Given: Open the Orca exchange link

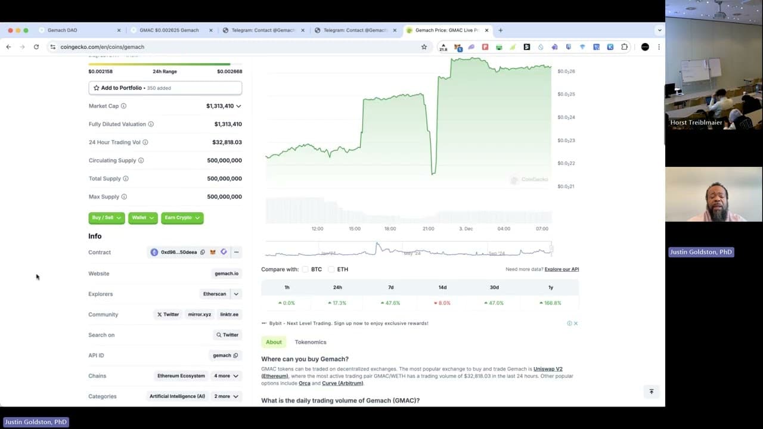Looking at the screenshot, I should (303, 383).
